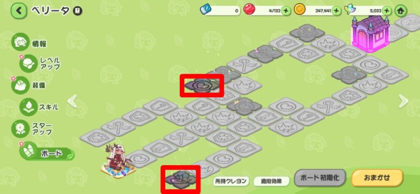Show next board with right arrow

404,101
